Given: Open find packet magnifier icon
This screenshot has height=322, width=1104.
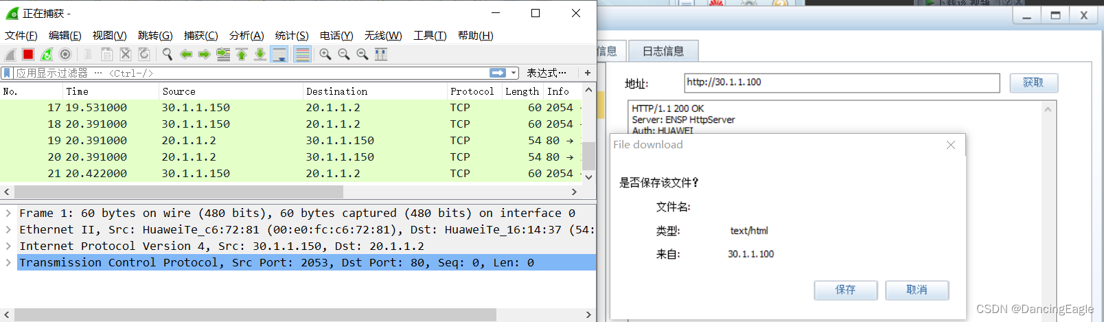Looking at the screenshot, I should point(167,54).
